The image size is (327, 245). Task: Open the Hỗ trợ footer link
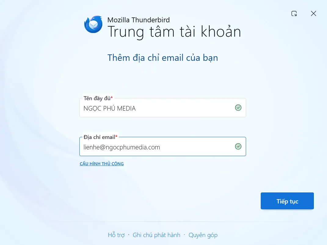pos(116,235)
